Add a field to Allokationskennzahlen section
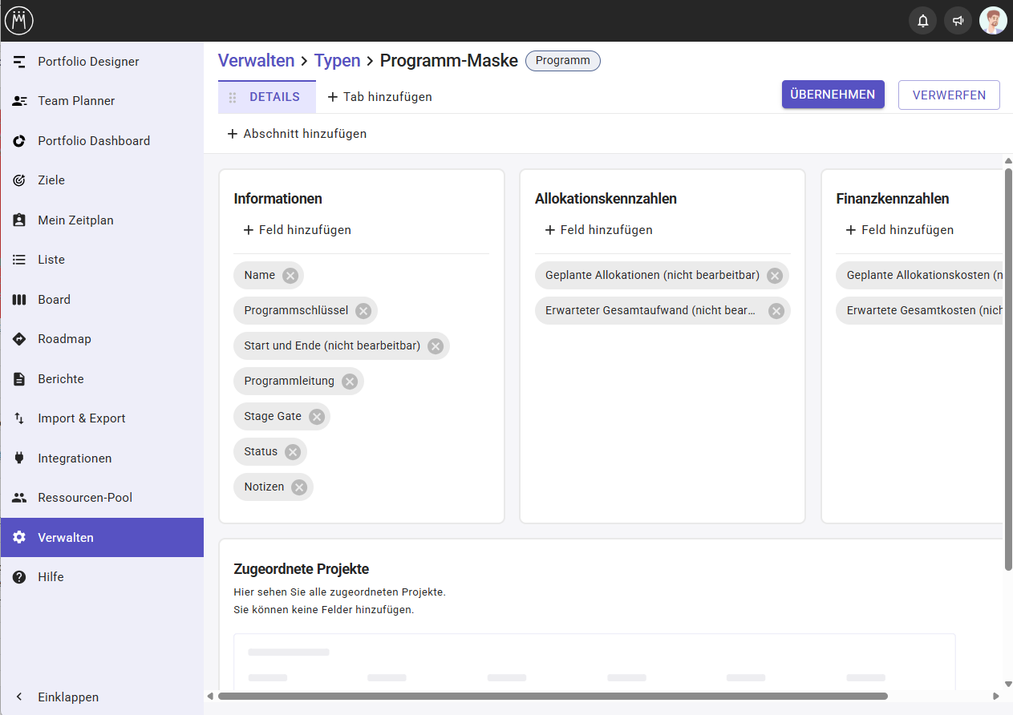 tap(598, 230)
